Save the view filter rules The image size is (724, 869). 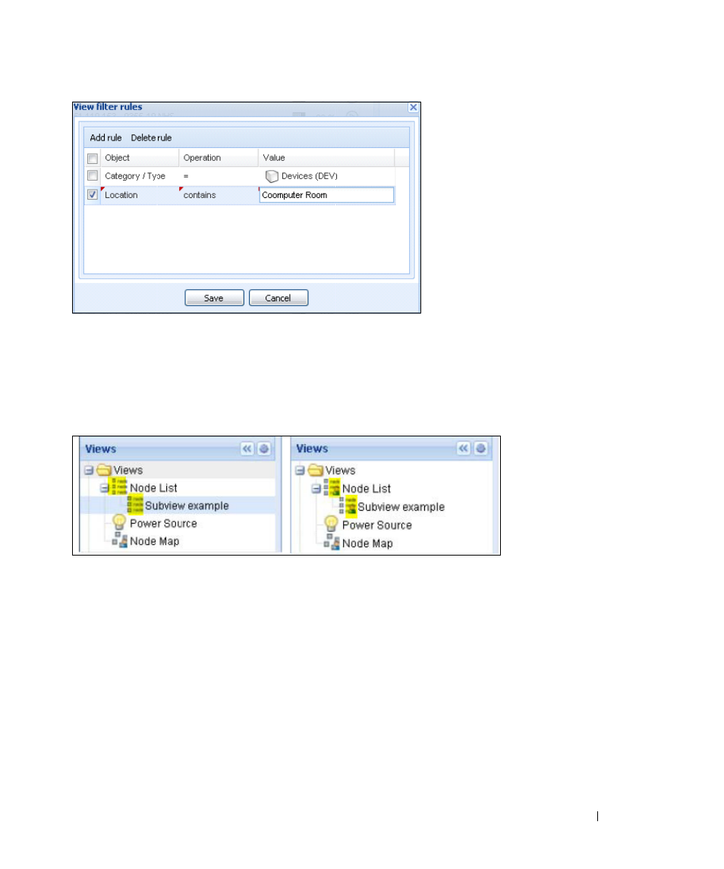click(x=214, y=298)
